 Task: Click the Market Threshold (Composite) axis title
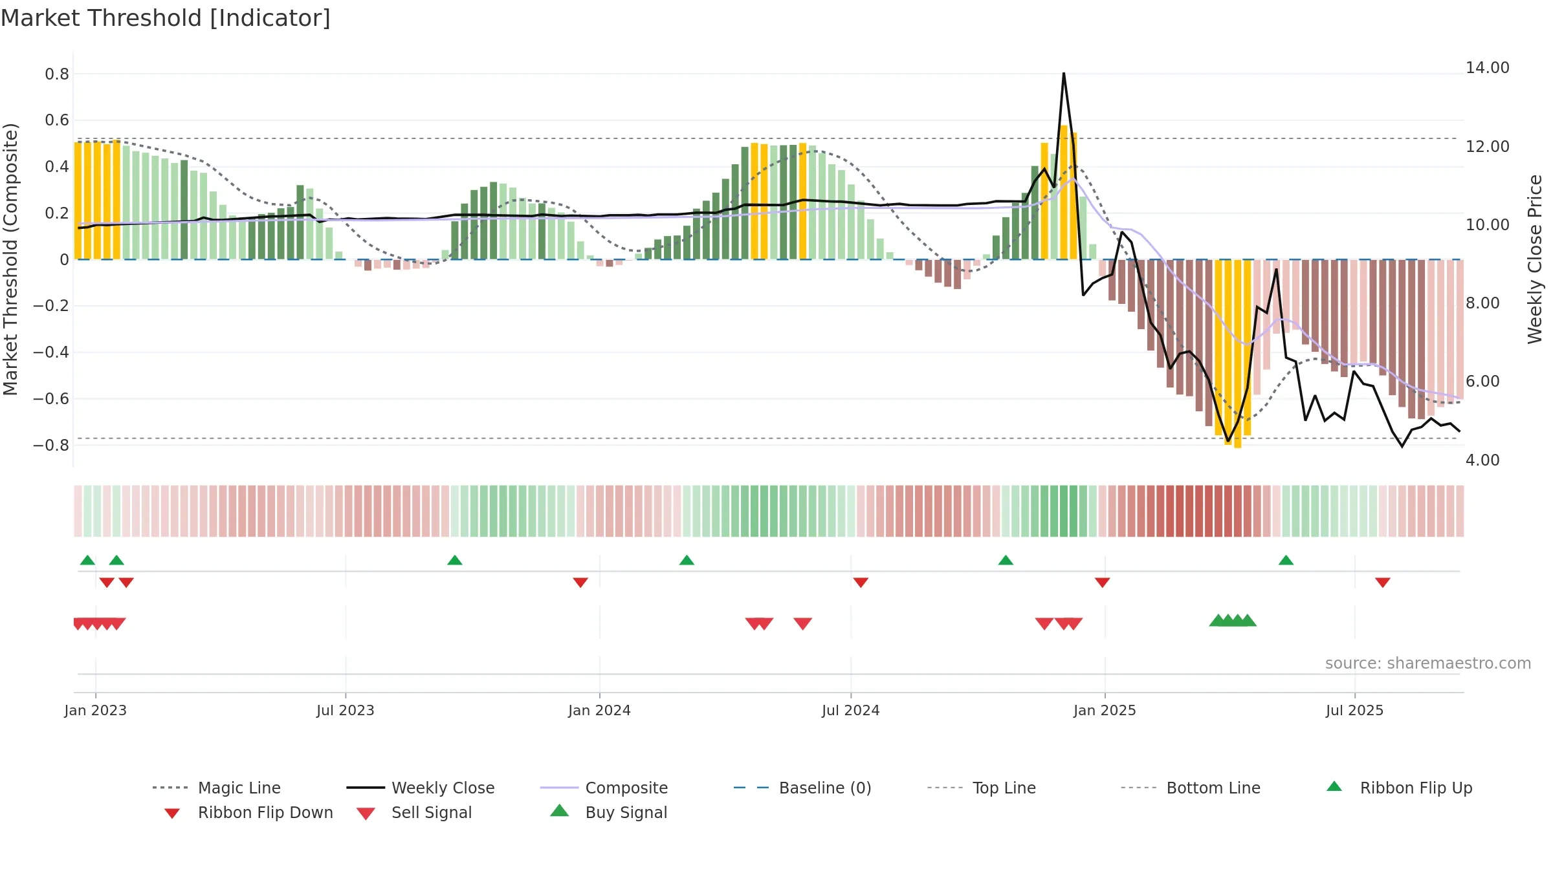10,259
